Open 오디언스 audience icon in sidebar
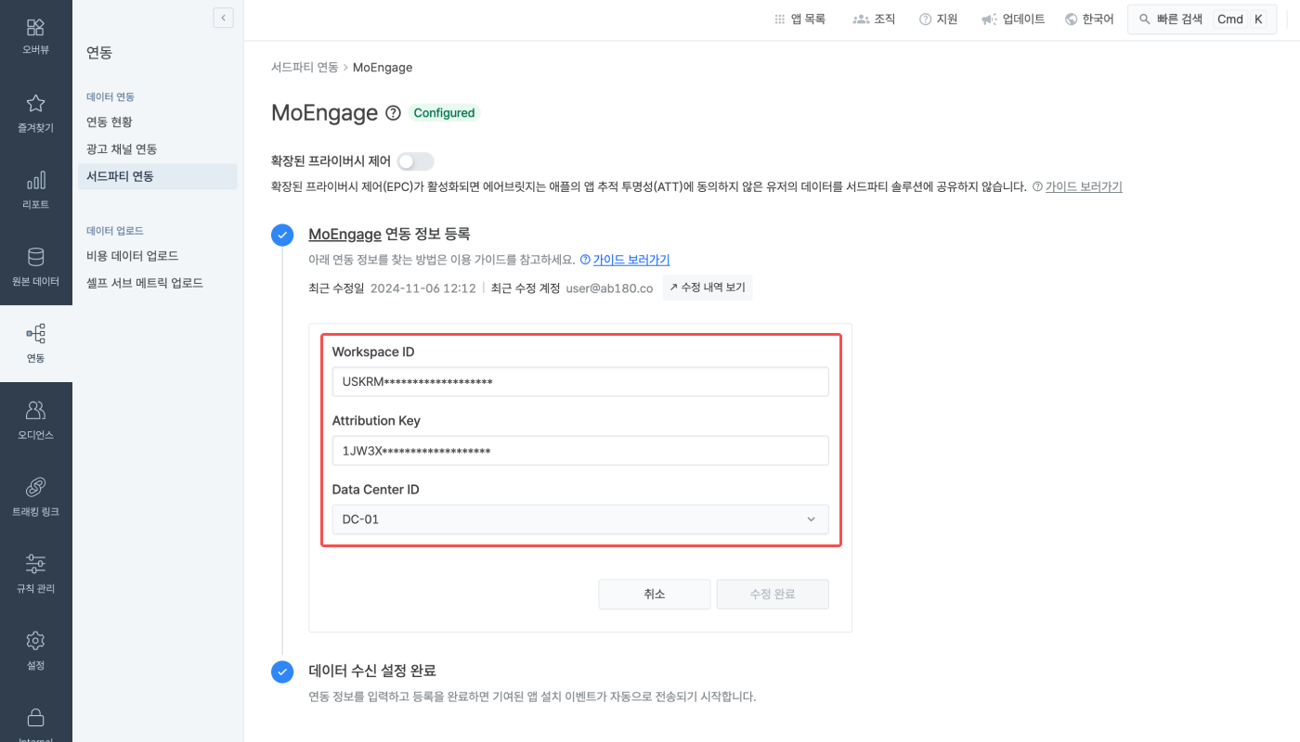Screen dimensions: 1300x742 point(35,410)
